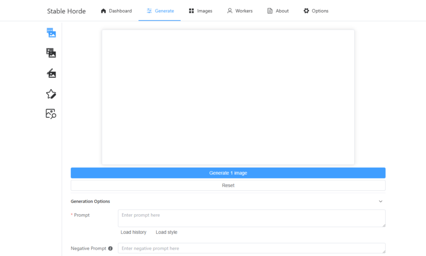
Task: Open the Images tab
Action: [x=201, y=11]
